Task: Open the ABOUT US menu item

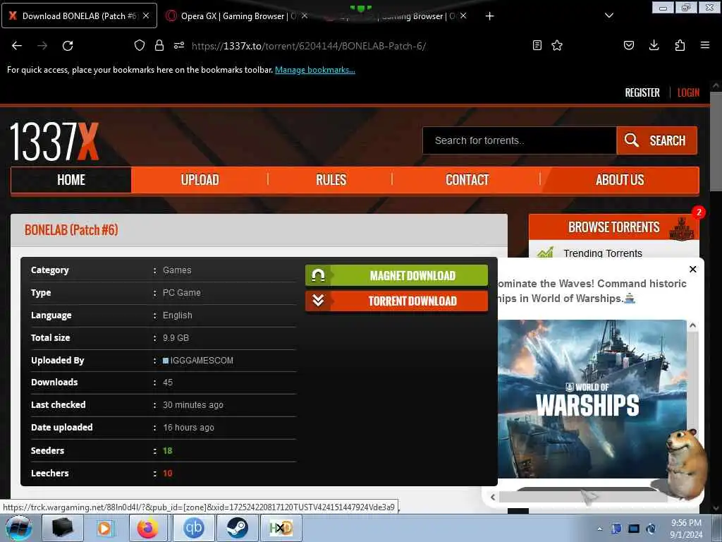Action: [x=620, y=180]
